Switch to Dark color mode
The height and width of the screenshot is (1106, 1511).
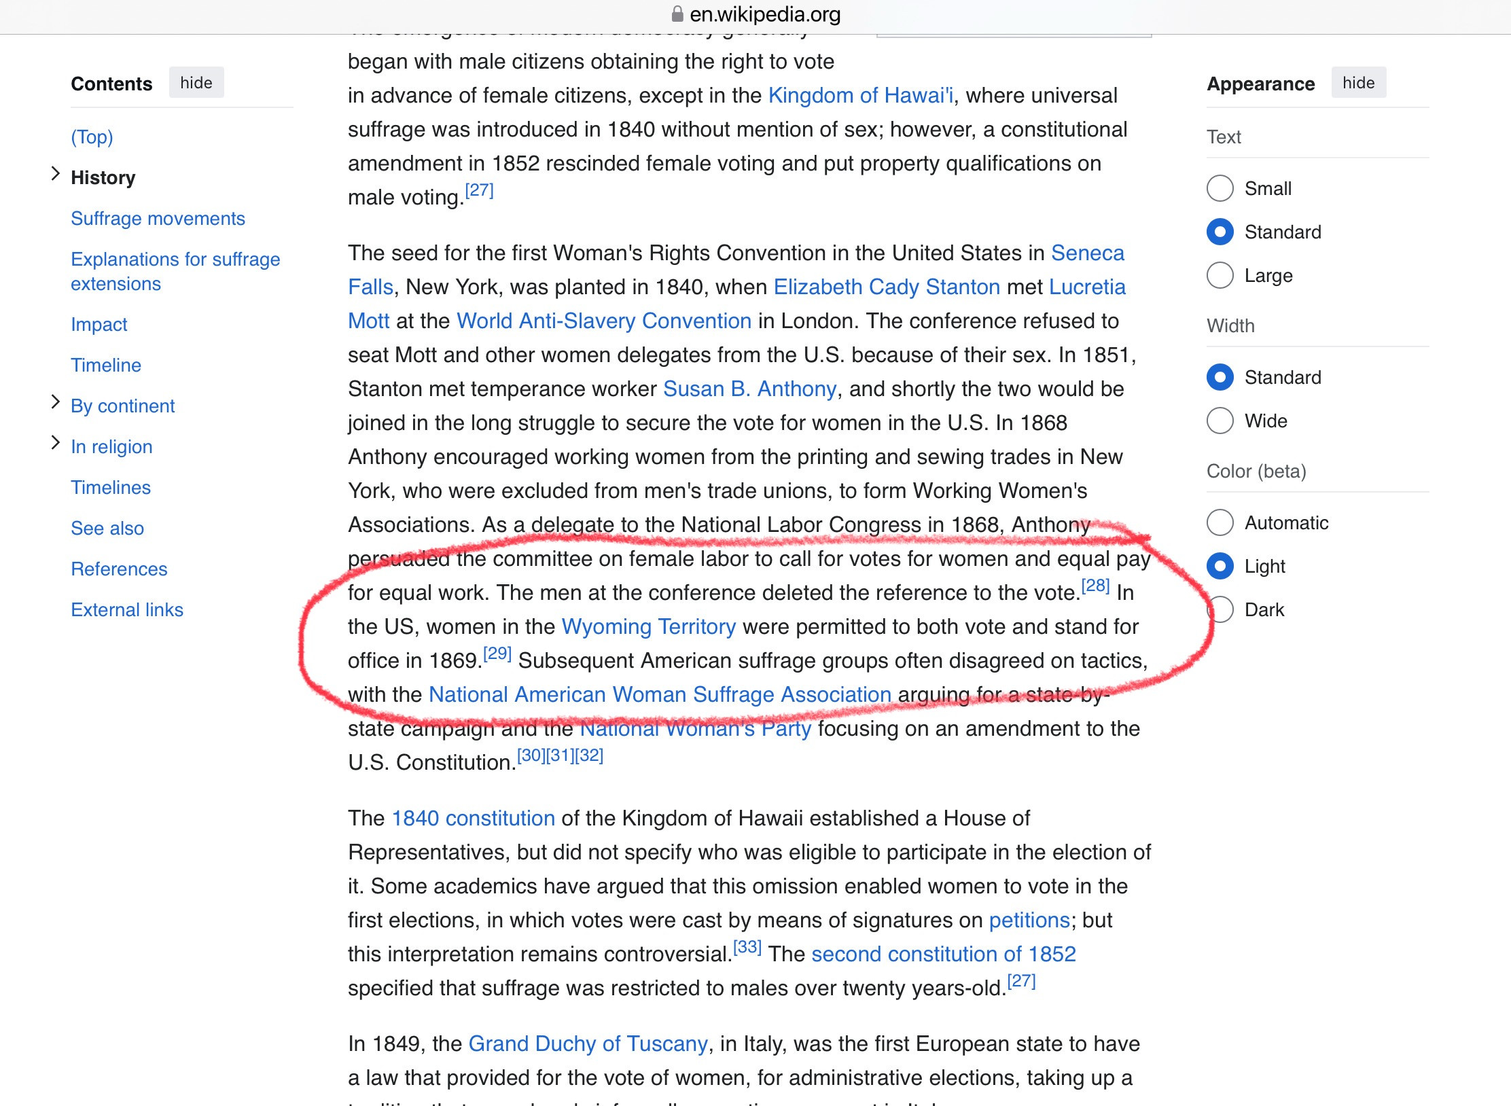(x=1221, y=609)
